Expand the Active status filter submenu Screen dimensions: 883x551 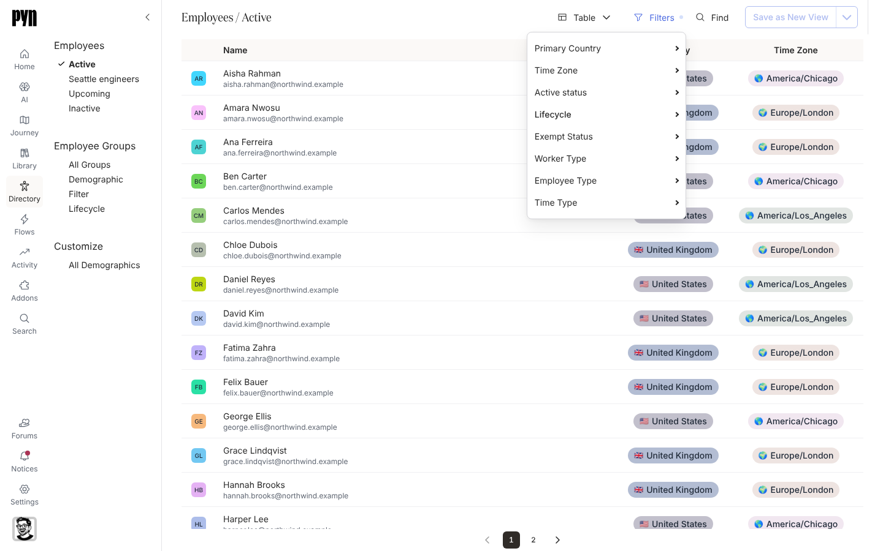(606, 92)
